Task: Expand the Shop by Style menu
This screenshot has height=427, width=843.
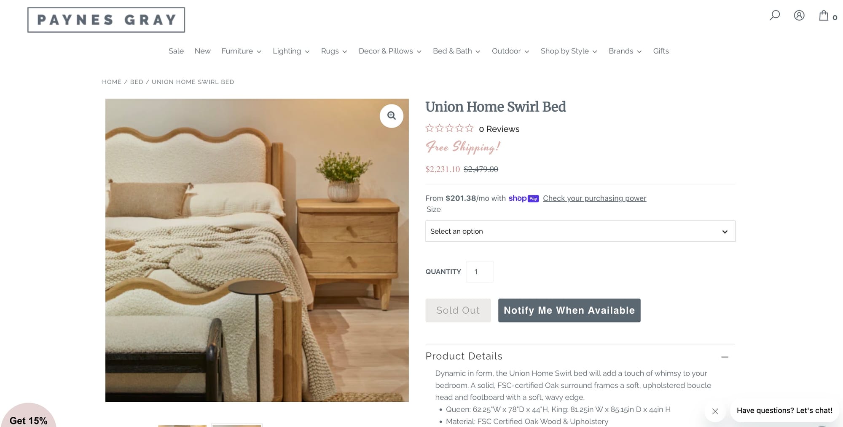Action: (x=569, y=51)
